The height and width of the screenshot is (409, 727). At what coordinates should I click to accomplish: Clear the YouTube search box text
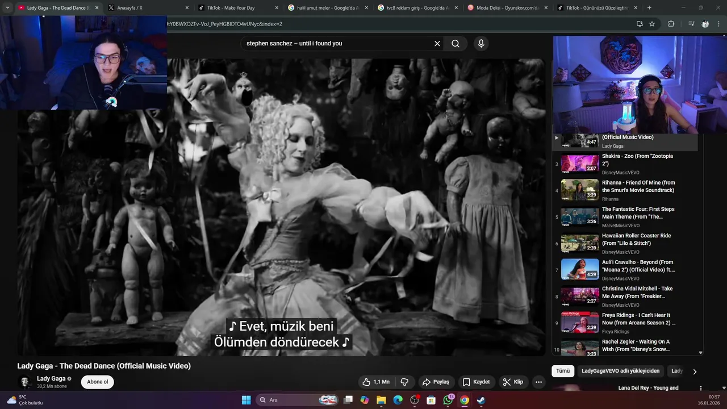[437, 43]
